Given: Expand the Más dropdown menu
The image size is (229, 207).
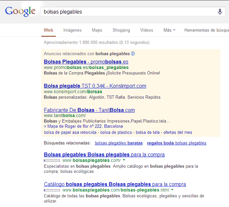Looking at the screenshot, I should tap(169, 30).
